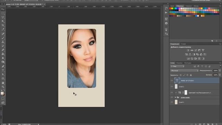This screenshot has height=125, width=222.
Task: Select the Crop tool
Action: tap(3, 25)
